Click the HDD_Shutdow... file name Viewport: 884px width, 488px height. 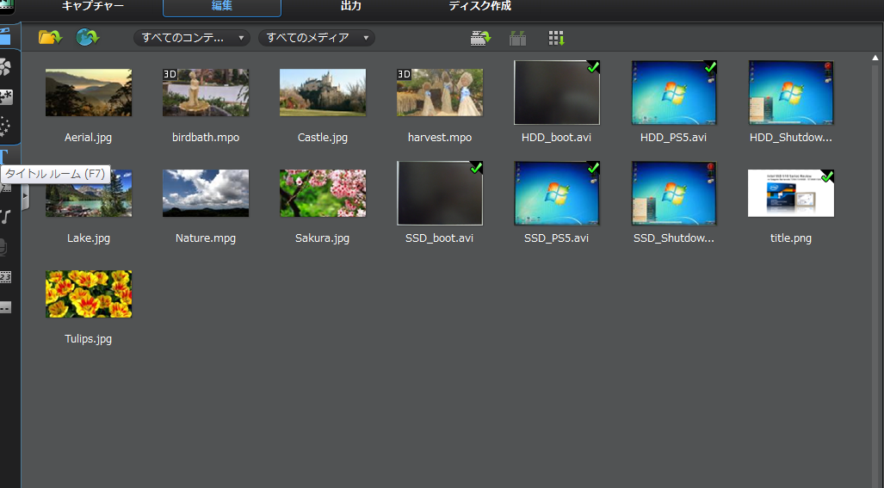pyautogui.click(x=790, y=138)
